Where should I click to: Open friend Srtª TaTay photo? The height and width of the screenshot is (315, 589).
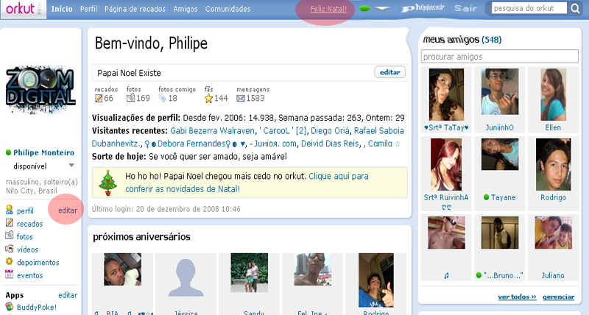(446, 95)
